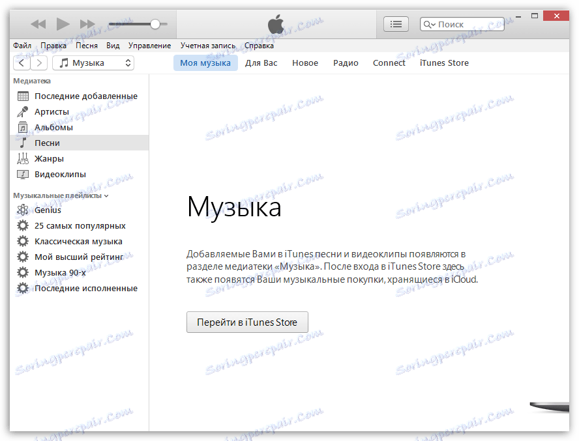Minimize the iTunes window
The image size is (579, 441).
[x=518, y=16]
